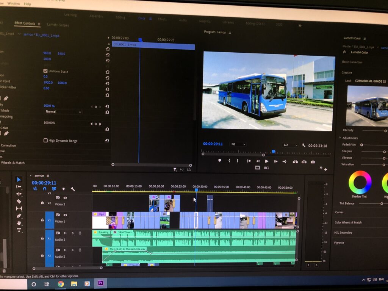The width and height of the screenshot is (388, 291).
Task: Click Mark Out button
Action: click(237, 161)
